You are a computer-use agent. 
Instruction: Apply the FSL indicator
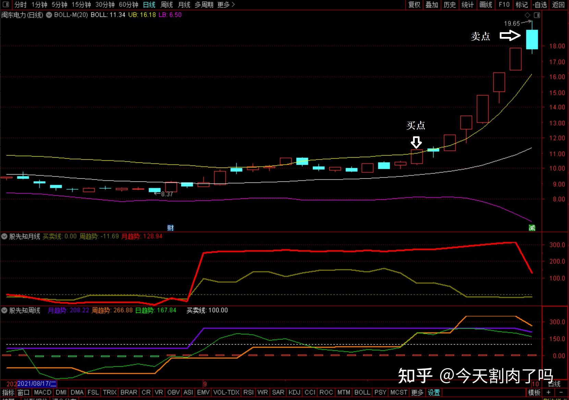(x=93, y=392)
